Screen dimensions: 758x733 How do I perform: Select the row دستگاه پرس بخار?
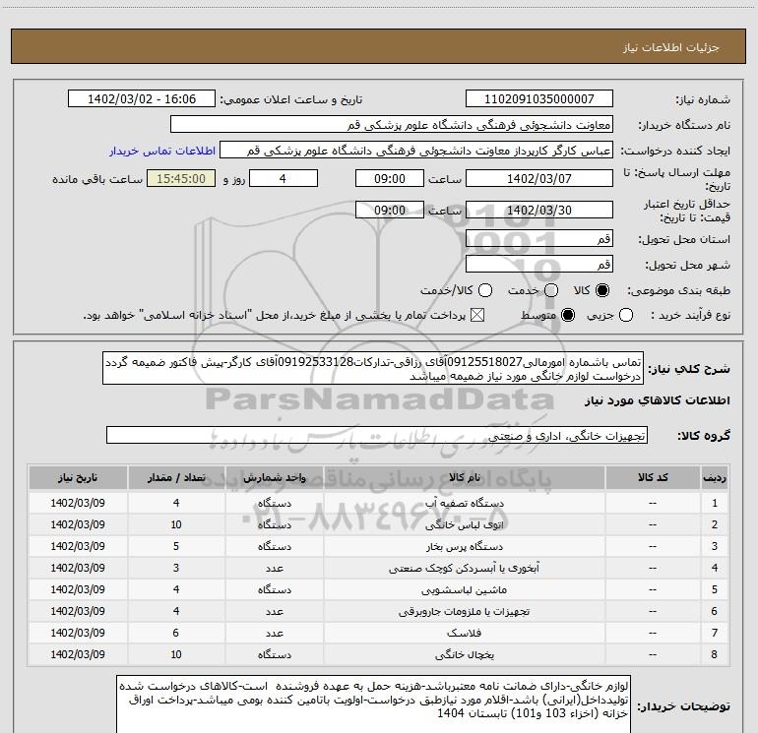[x=378, y=546]
